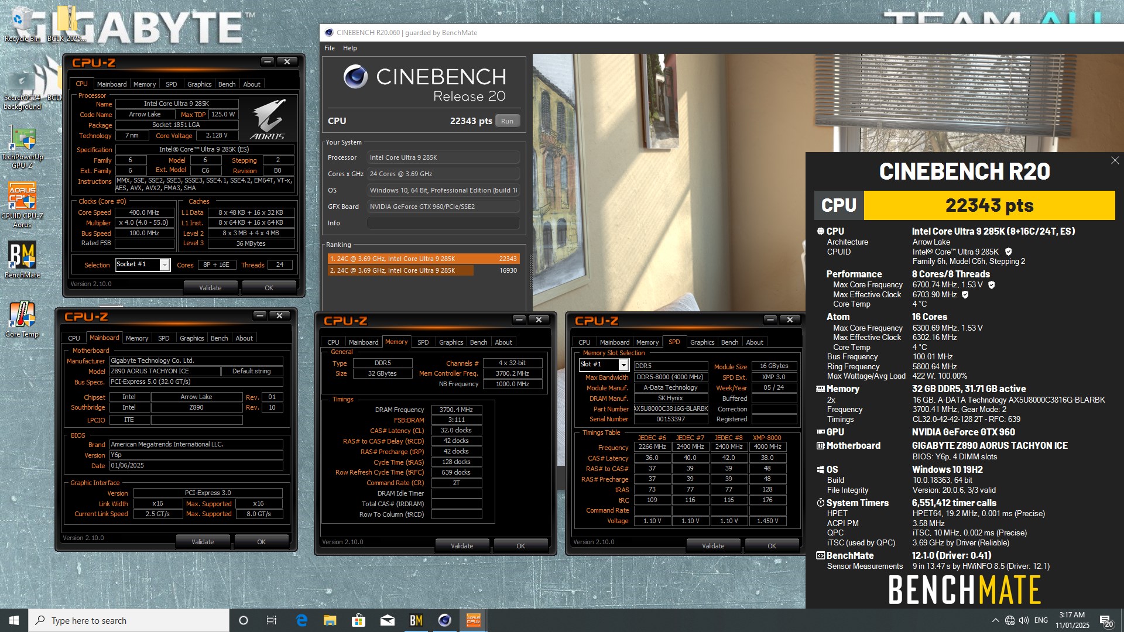The image size is (1124, 632).
Task: Click the GFX Board field in Cinebench
Action: point(443,207)
